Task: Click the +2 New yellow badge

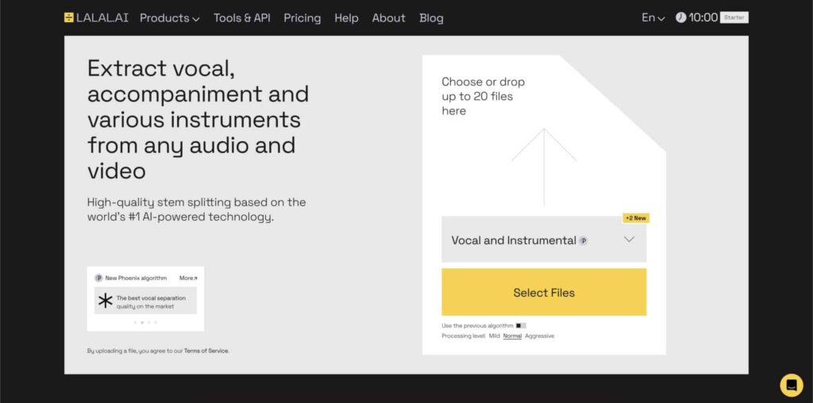Action: (x=635, y=218)
